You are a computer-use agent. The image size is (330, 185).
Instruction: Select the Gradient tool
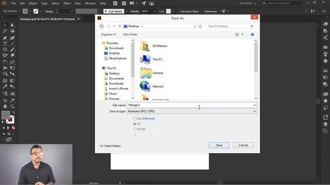[x=12, y=81]
